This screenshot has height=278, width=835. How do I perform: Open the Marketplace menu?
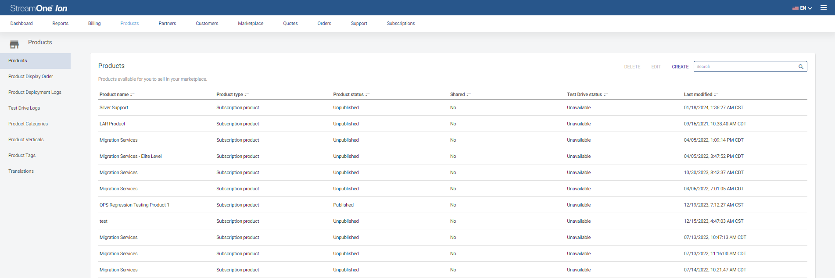pos(251,24)
